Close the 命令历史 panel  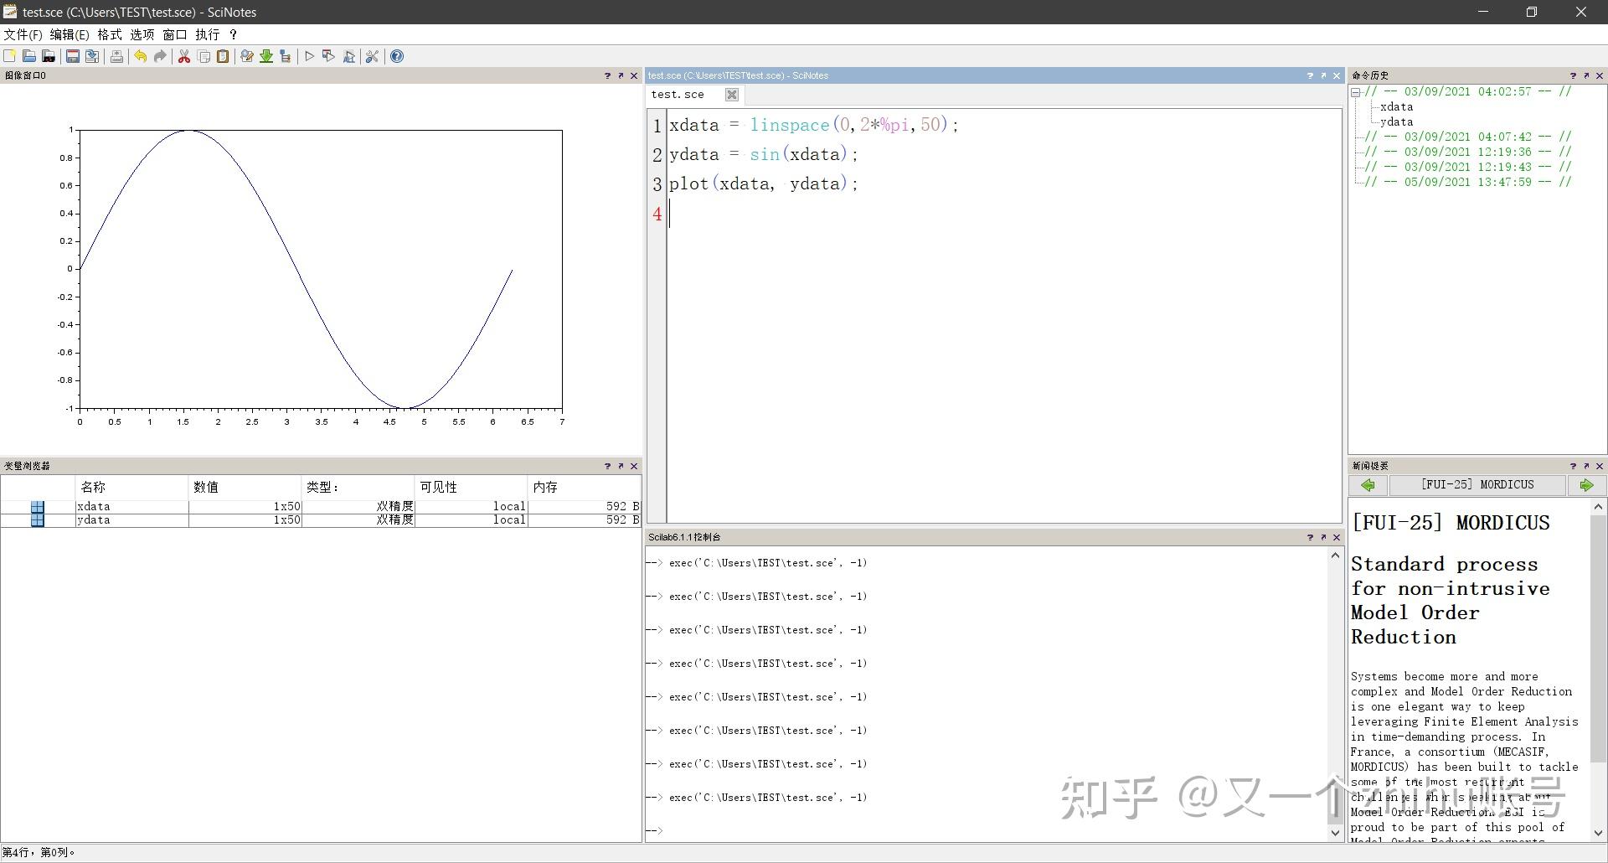1600,75
